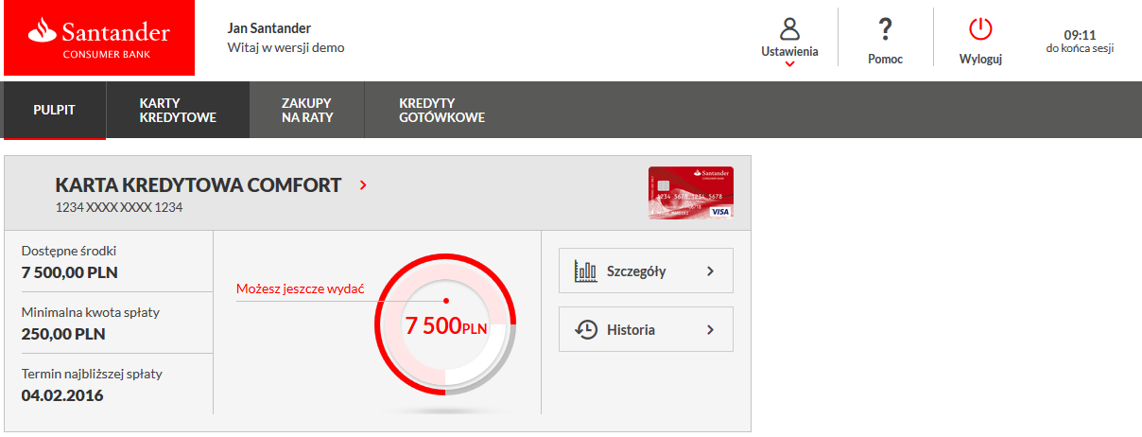Open the Karty Kredytowe tab

click(x=178, y=110)
